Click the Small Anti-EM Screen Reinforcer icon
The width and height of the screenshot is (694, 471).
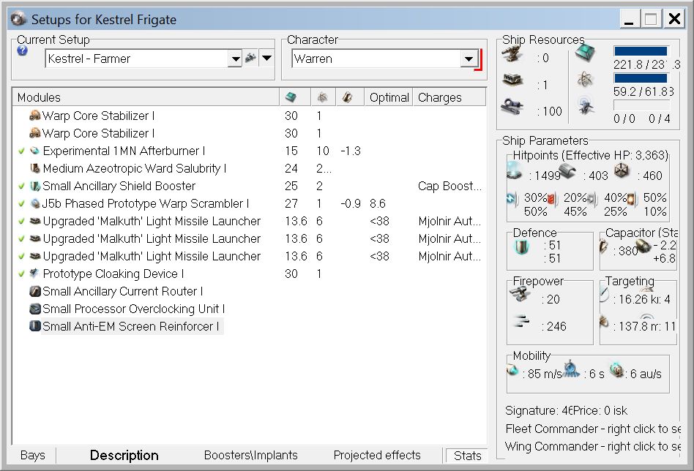pyautogui.click(x=34, y=326)
